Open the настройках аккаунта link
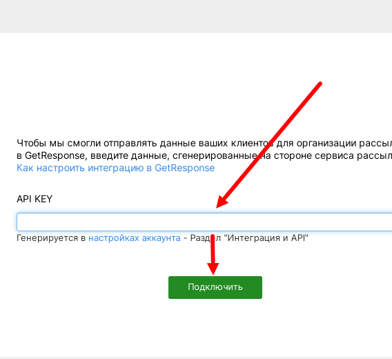Viewport: 392px width, 359px height. point(135,238)
